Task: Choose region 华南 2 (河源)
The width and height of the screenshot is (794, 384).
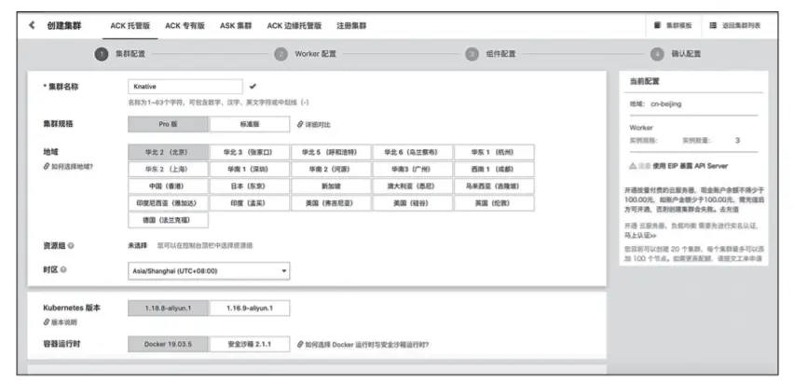Action: pyautogui.click(x=331, y=170)
